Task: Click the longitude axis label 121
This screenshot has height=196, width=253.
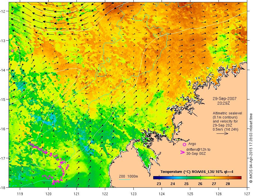Action: 77,194
